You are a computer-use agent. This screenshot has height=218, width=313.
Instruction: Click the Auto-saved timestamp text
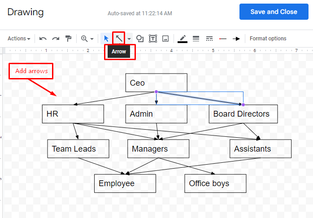coord(140,13)
